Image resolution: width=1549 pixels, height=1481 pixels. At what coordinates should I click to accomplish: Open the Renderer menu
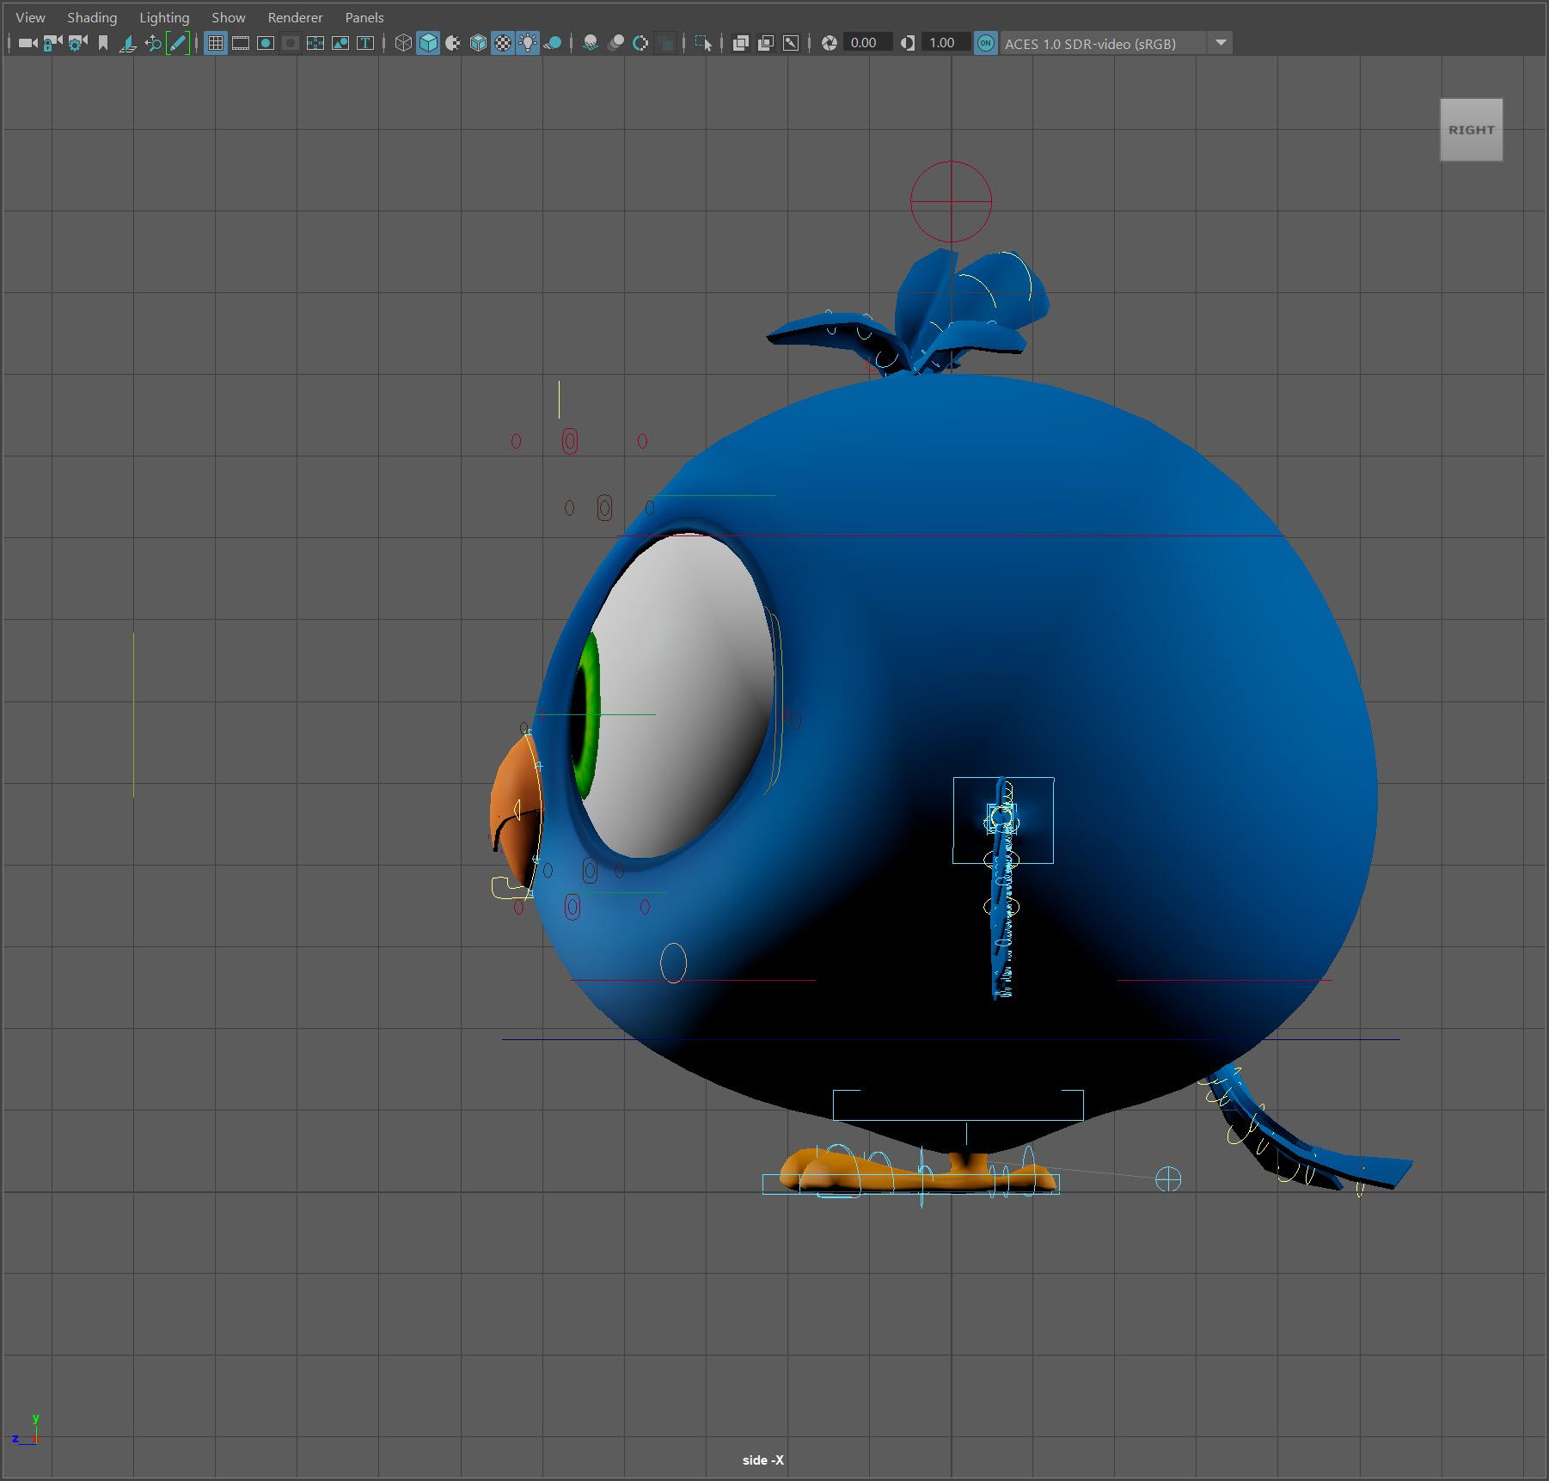coord(295,17)
